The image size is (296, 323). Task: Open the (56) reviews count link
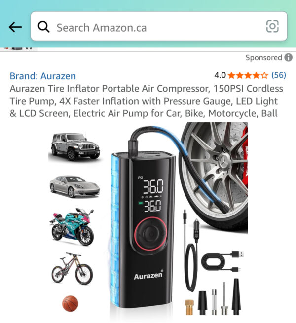tap(279, 75)
